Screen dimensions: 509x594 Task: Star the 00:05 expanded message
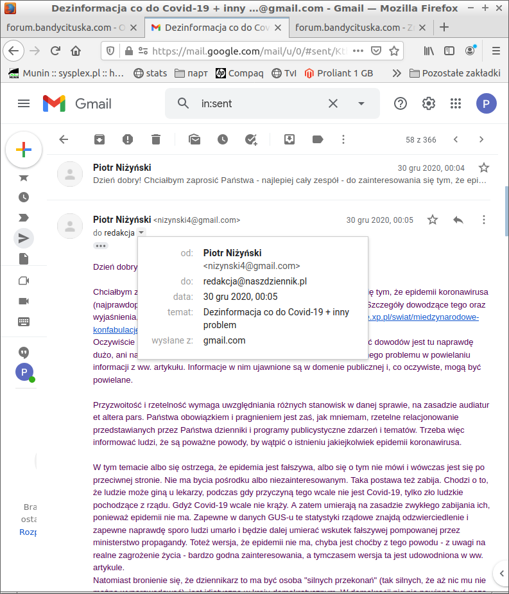(x=433, y=220)
